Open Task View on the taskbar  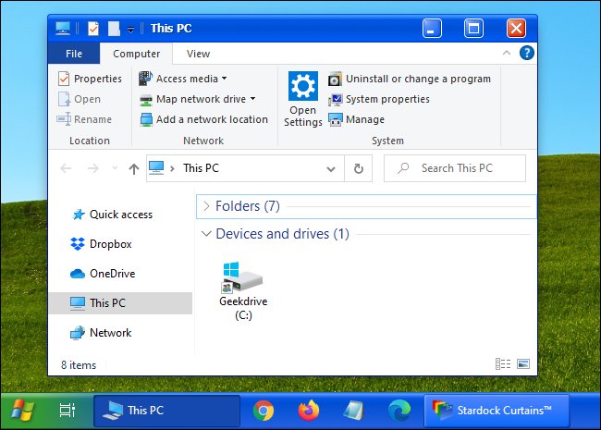coord(67,410)
